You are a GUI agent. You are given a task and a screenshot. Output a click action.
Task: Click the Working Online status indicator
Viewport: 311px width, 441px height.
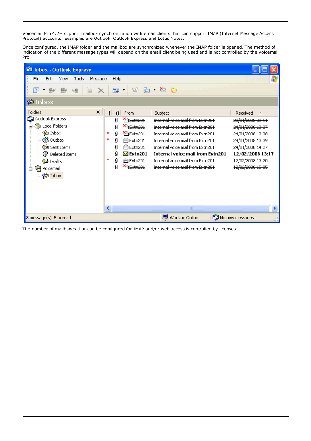[x=181, y=218]
